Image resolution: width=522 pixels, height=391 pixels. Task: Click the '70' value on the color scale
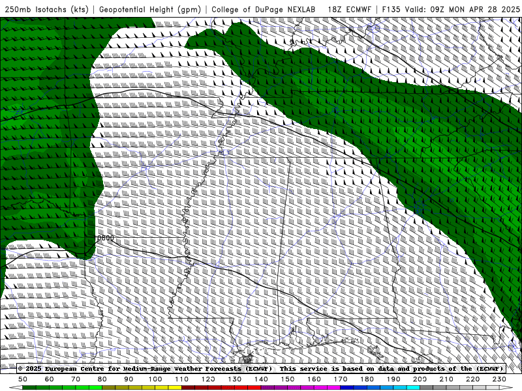tap(76, 379)
